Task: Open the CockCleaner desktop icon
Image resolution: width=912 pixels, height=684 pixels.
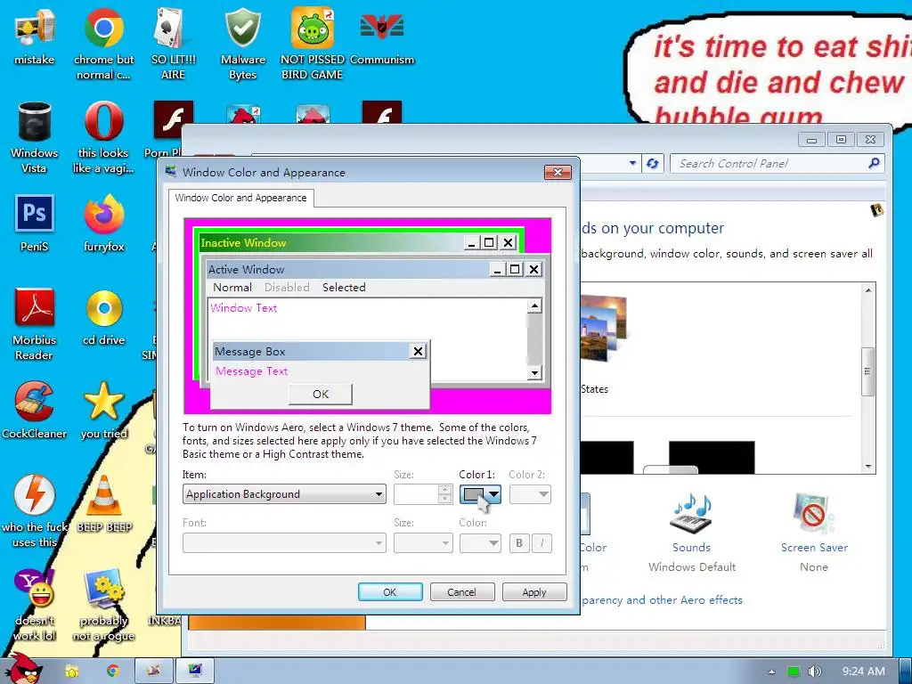Action: [x=34, y=411]
